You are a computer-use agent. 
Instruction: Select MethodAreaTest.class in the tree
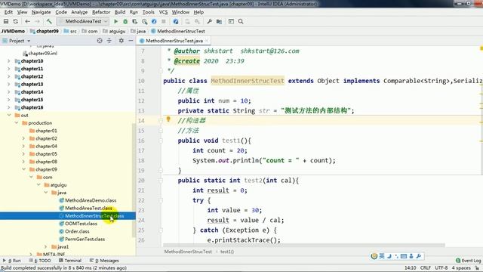point(85,209)
